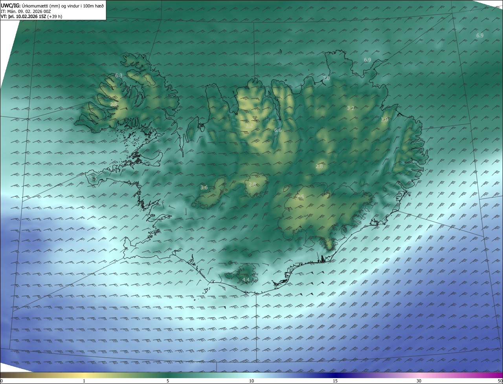The width and height of the screenshot is (503, 384).
Task: Click the legend tick label 5
Action: pyautogui.click(x=168, y=381)
